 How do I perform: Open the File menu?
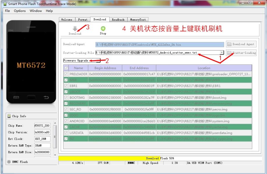pyautogui.click(x=7, y=11)
